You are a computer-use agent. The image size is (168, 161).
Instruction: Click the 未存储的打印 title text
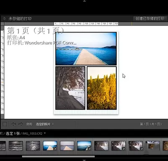point(20,19)
